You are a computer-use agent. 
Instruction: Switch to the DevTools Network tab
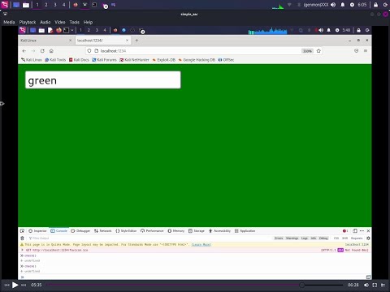coord(103,230)
